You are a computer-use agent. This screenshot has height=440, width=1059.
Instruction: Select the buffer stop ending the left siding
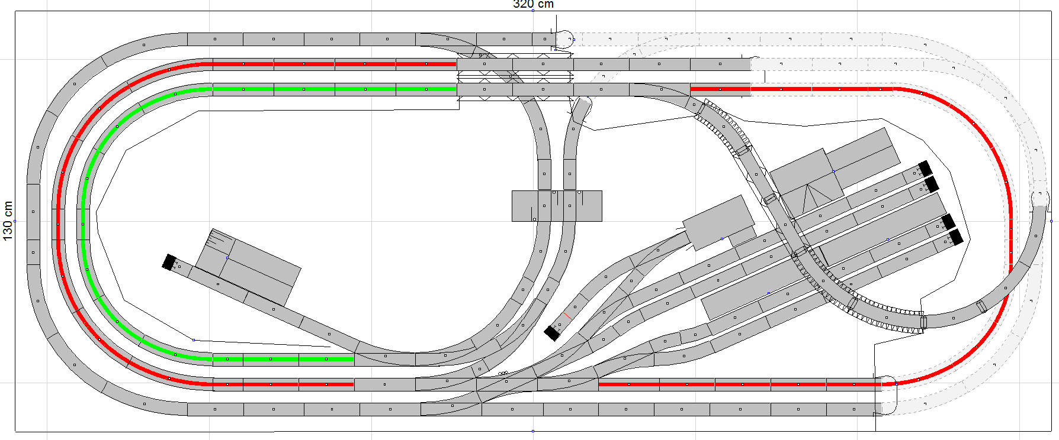[169, 262]
